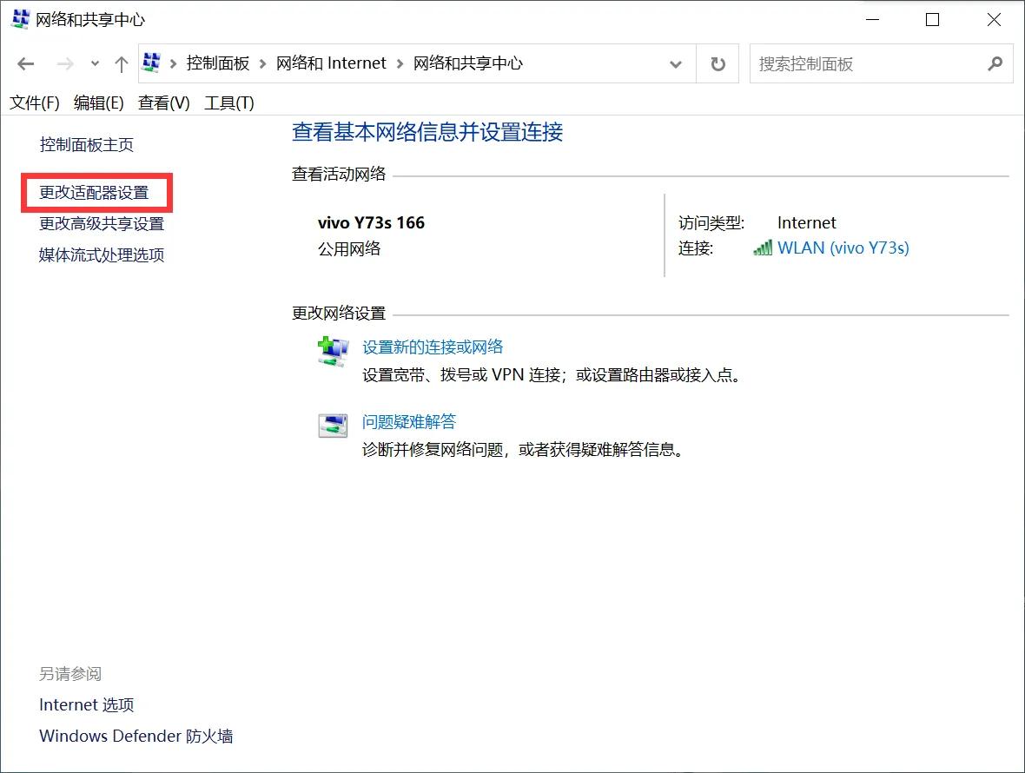Click the back navigation arrow
The width and height of the screenshot is (1025, 773).
[x=25, y=63]
